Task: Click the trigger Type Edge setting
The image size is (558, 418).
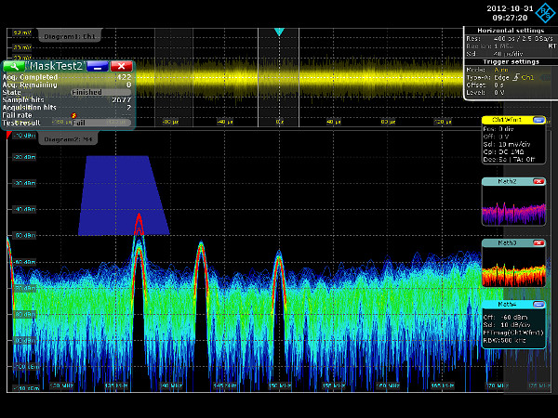Action: pyautogui.click(x=502, y=77)
